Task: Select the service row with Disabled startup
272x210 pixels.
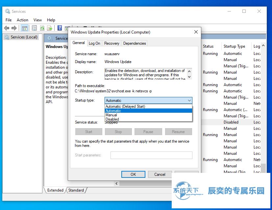Action: click(231, 122)
